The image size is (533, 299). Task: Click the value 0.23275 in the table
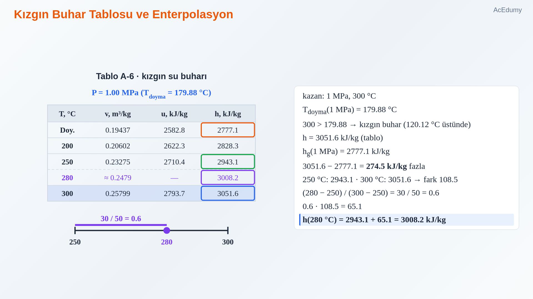[x=118, y=162]
